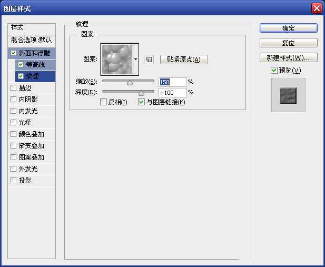Open the 样式 list header

(32, 27)
